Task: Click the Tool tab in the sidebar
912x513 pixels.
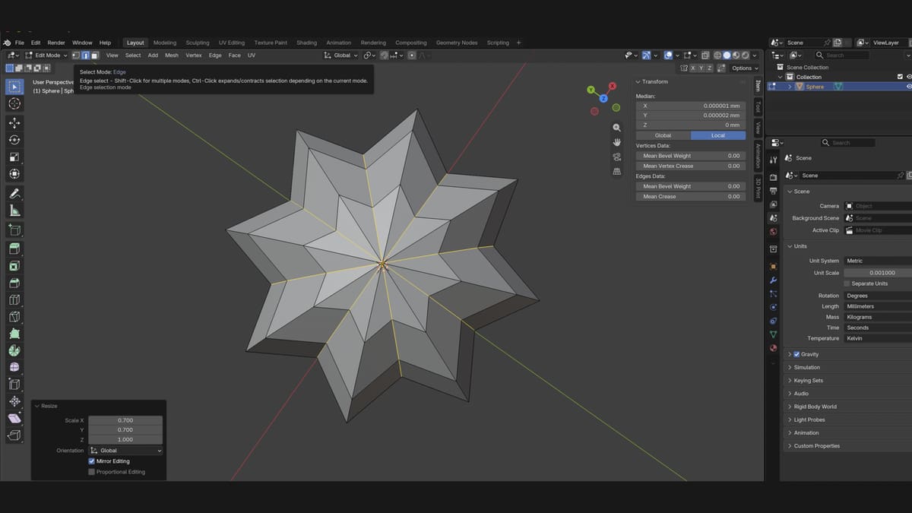Action: tap(758, 107)
